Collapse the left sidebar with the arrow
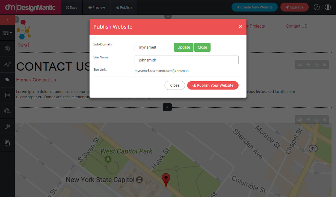This screenshot has width=336, height=197. (x=16, y=19)
